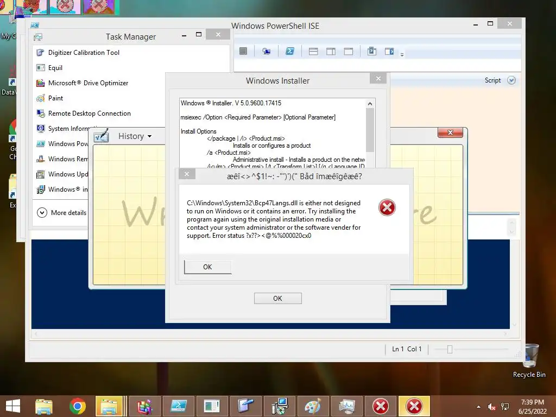The height and width of the screenshot is (417, 556).
Task: Switch to Paint taskbar button
Action: 313,406
